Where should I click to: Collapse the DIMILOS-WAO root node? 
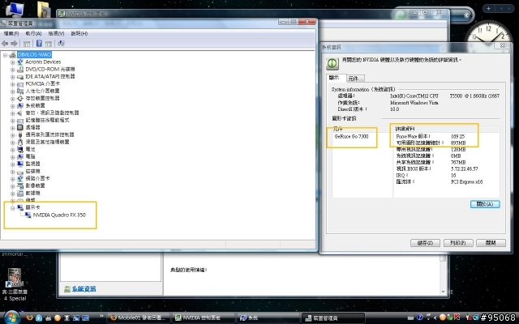pos(6,55)
